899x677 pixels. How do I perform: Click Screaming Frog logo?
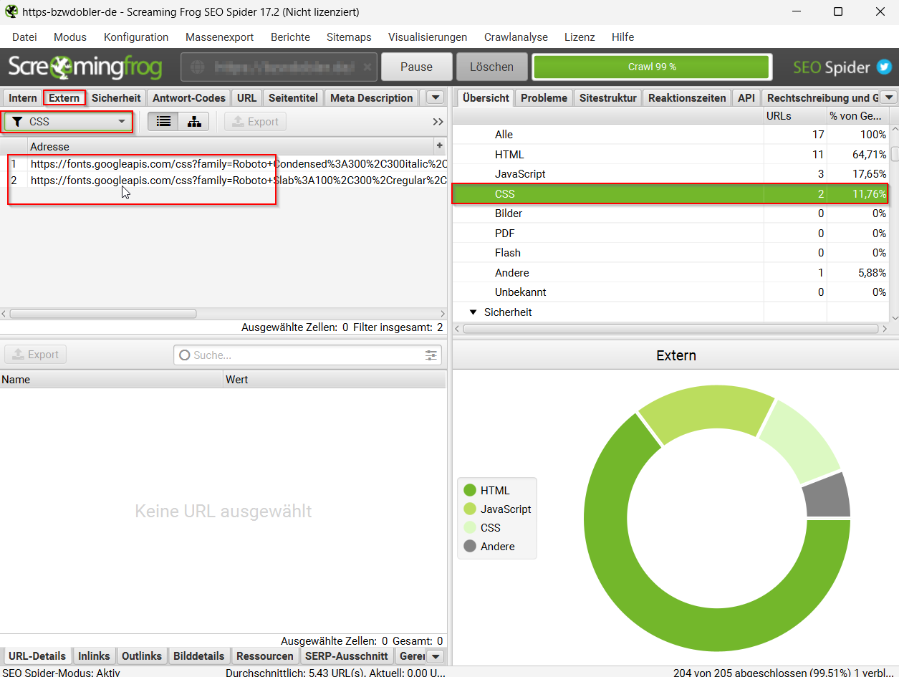[x=85, y=67]
